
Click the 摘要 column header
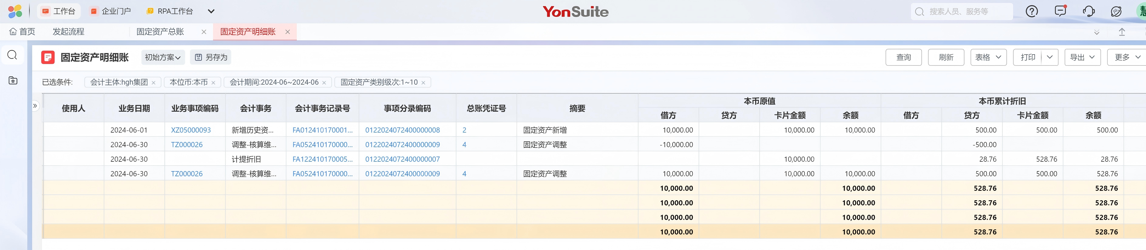577,109
